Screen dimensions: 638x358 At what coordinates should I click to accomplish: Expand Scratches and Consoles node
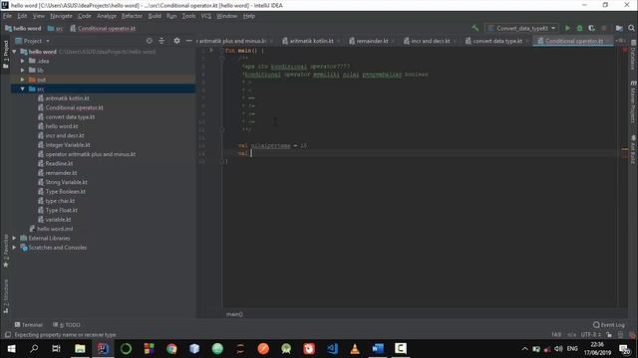[x=15, y=248]
